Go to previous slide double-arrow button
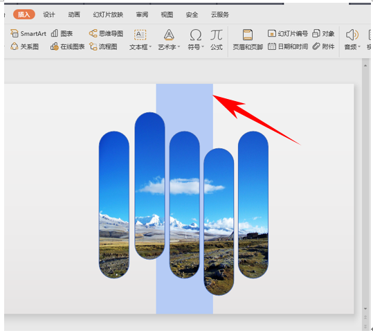The image size is (373, 333). (x=365, y=317)
